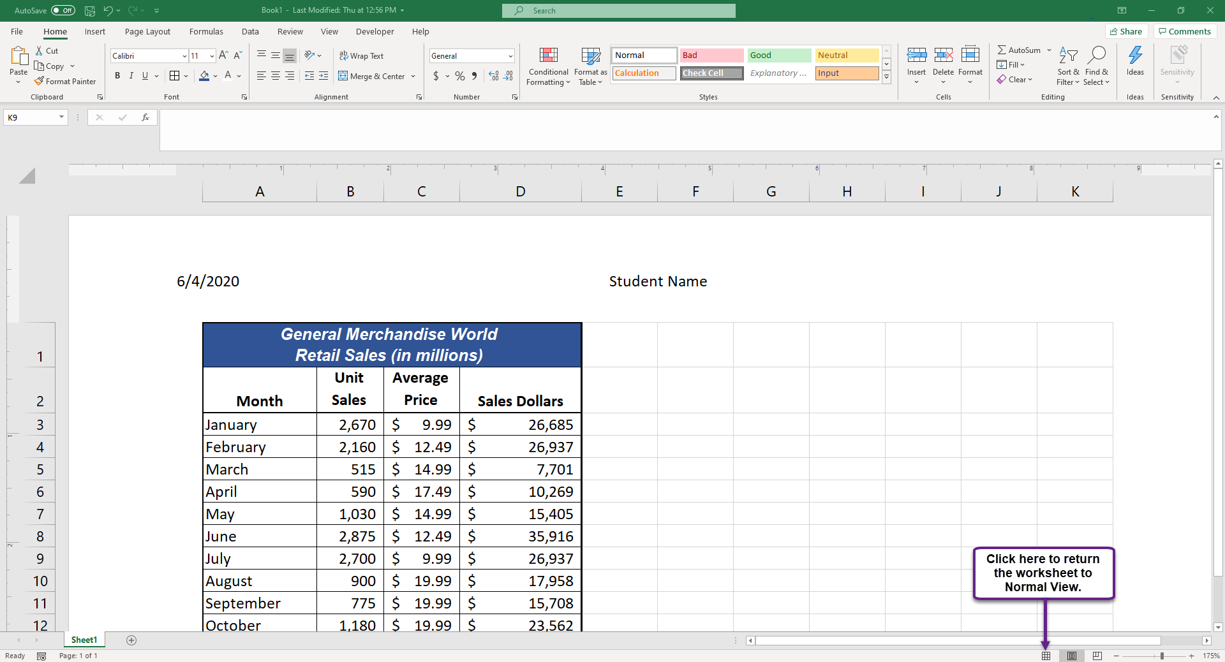Click AutoSum sigma
This screenshot has height=662, width=1225.
pos(1002,50)
